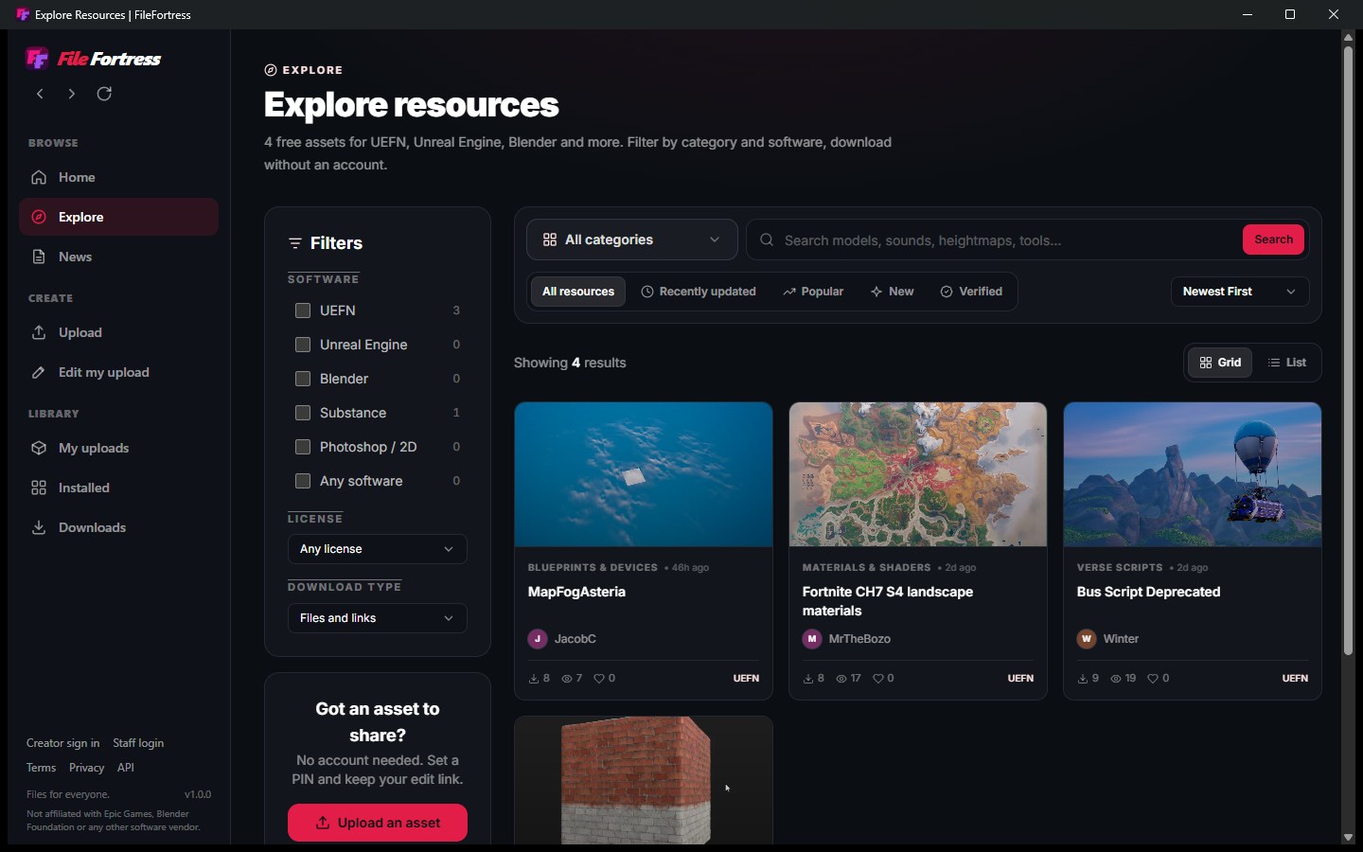This screenshot has height=852, width=1363.
Task: Toggle the Substance filter checkbox
Action: pos(303,413)
